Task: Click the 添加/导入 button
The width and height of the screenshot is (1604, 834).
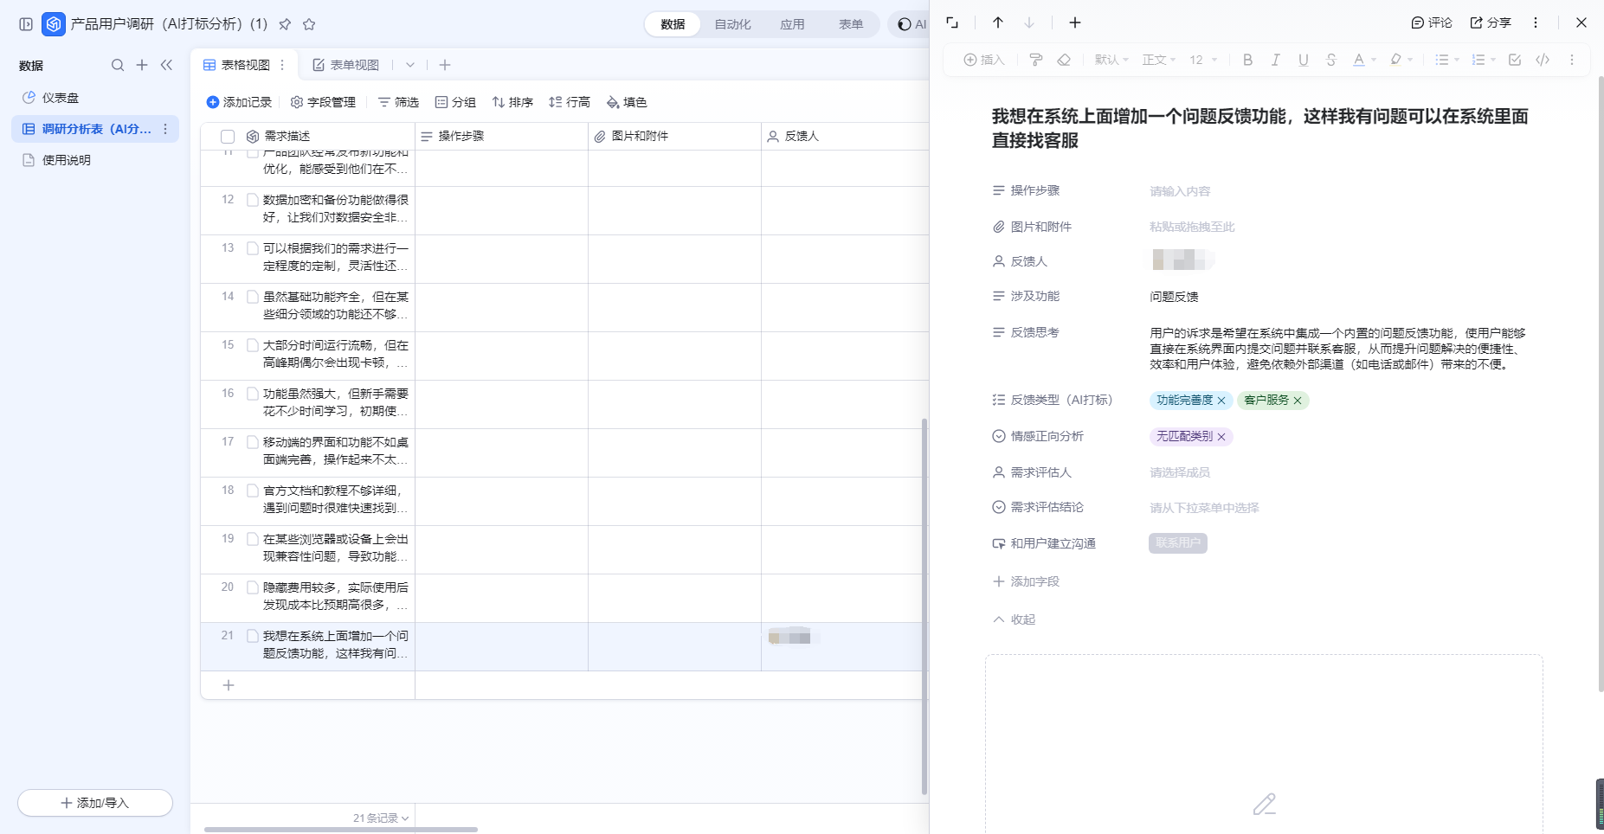Action: pos(95,803)
